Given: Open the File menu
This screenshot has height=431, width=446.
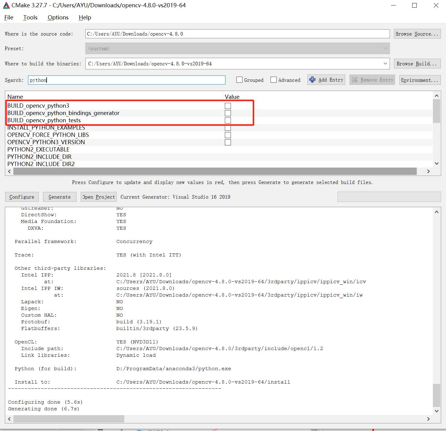Looking at the screenshot, I should (9, 18).
